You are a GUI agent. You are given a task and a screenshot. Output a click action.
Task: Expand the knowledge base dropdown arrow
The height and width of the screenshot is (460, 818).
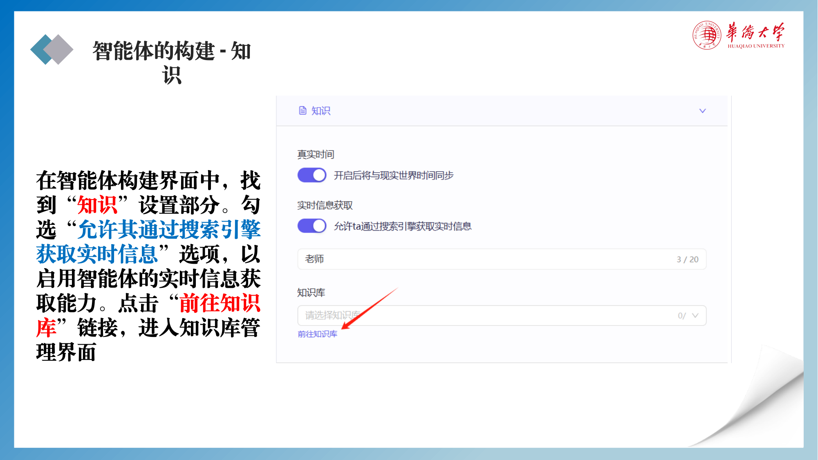point(695,316)
